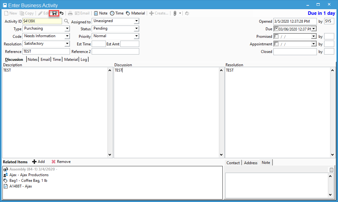Add a related item with the Add button
338x202 pixels.
click(x=38, y=162)
